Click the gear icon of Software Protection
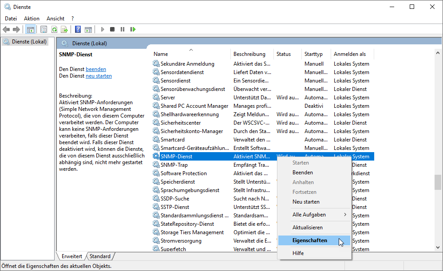This screenshot has width=443, height=271. click(x=156, y=173)
